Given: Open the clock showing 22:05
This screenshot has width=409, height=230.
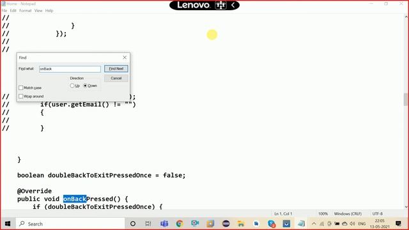Looking at the screenshot, I should click(380, 224).
